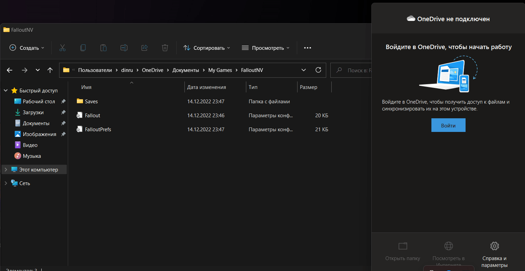This screenshot has width=525, height=271.
Task: Click pin icon next to Загрузки
Action: click(x=63, y=112)
